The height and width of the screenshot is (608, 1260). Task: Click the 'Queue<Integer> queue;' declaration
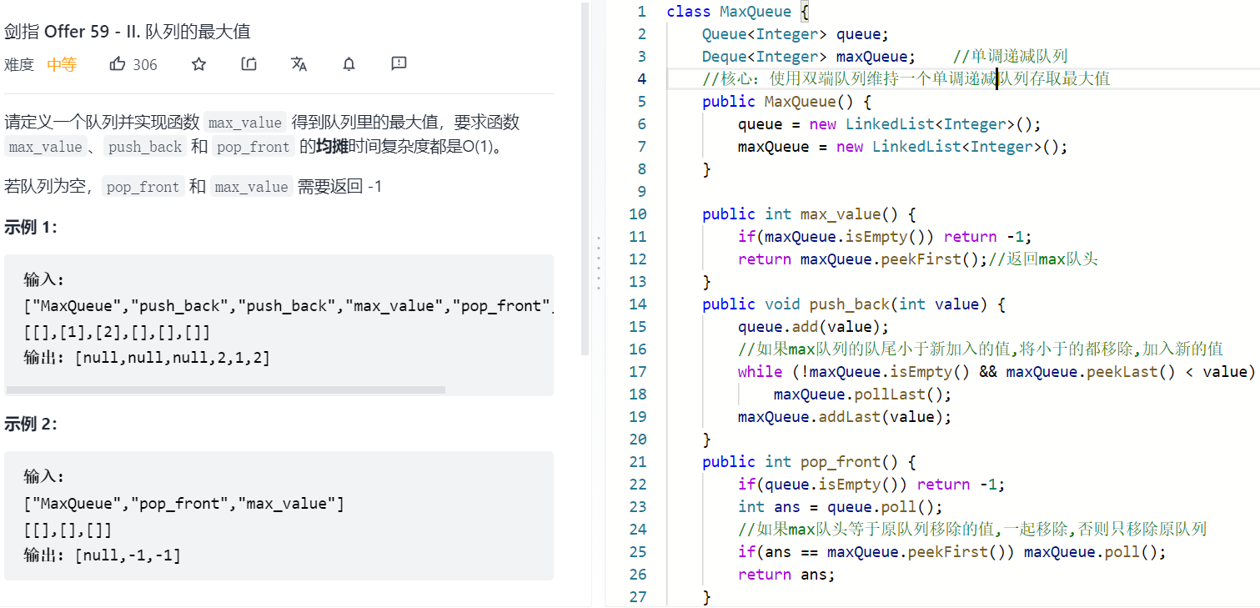(796, 34)
